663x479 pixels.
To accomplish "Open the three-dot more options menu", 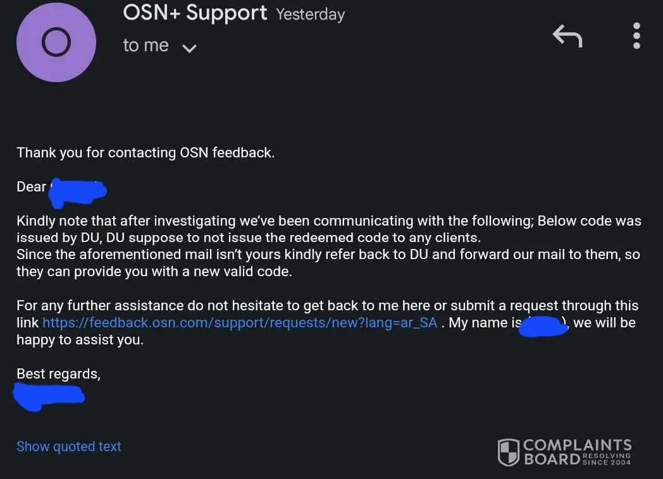I will [x=636, y=36].
